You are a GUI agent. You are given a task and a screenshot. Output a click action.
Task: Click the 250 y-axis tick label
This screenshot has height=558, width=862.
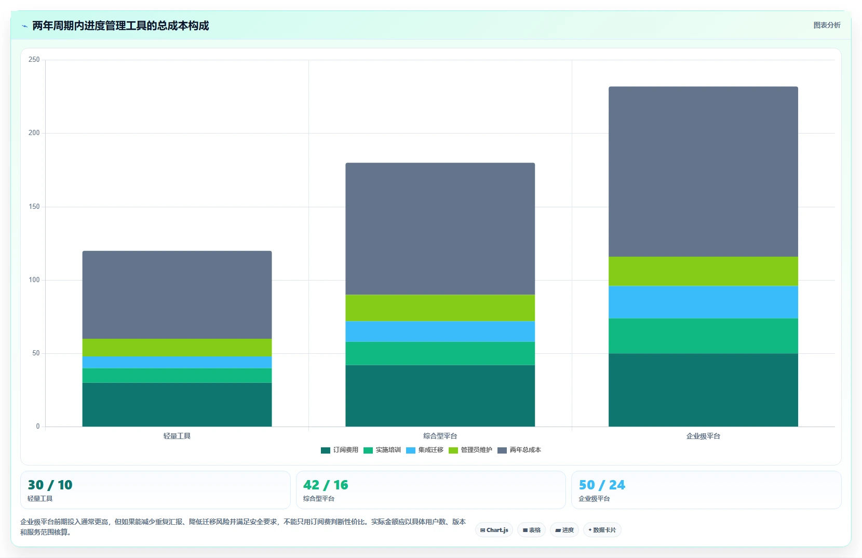[34, 60]
